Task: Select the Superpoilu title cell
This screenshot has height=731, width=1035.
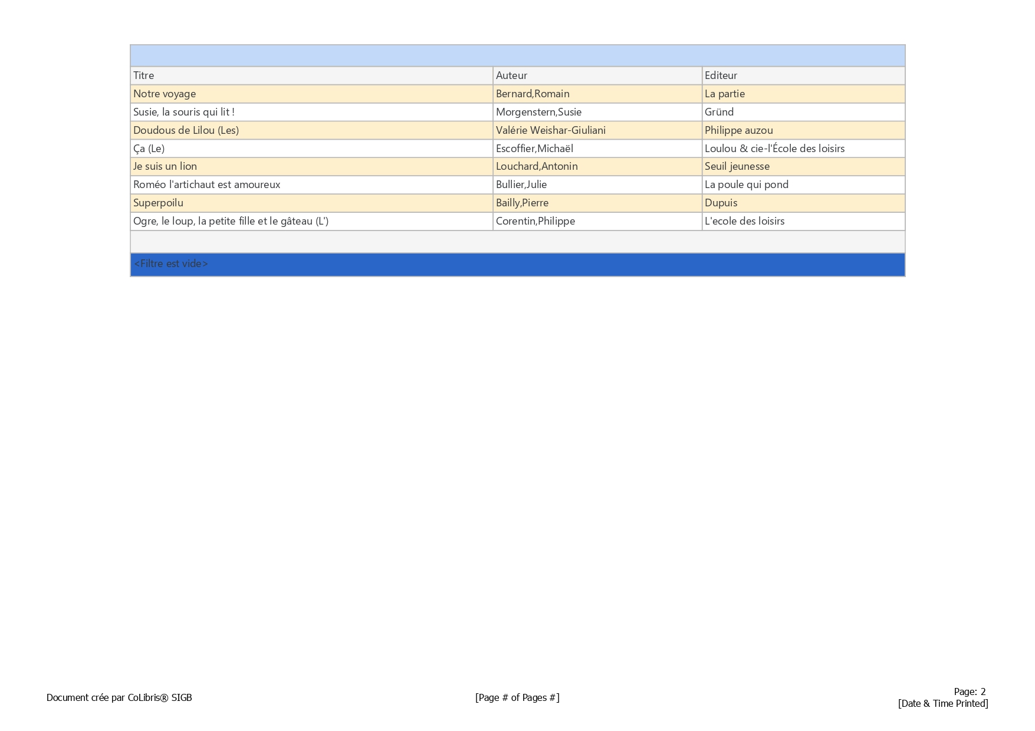Action: tap(311, 203)
